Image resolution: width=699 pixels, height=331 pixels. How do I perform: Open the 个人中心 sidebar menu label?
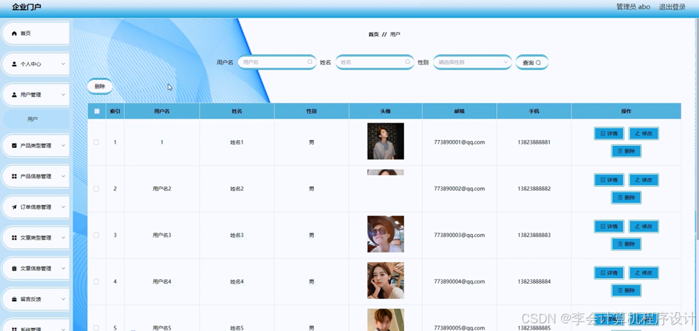point(31,64)
